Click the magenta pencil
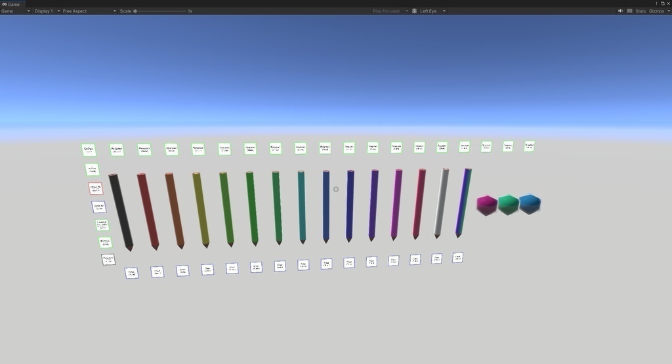Screen dimensions: 672x364 [x=396, y=204]
